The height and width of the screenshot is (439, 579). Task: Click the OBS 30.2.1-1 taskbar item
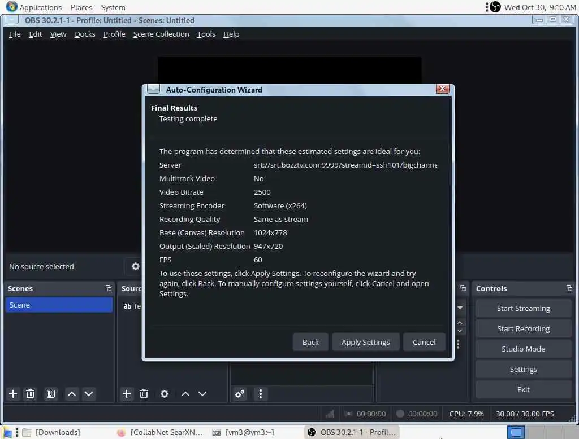point(352,432)
